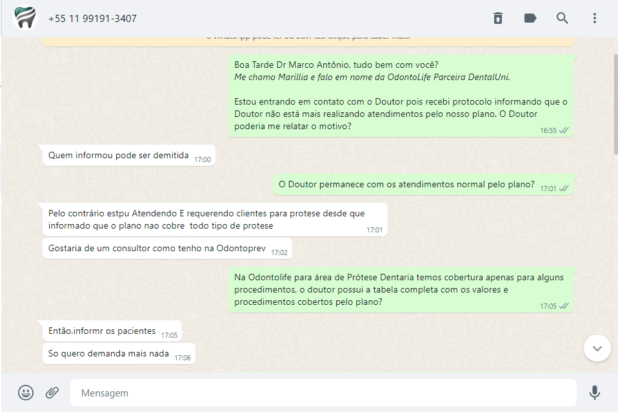Click the microphone voice message icon
Image resolution: width=618 pixels, height=412 pixels.
click(x=594, y=393)
